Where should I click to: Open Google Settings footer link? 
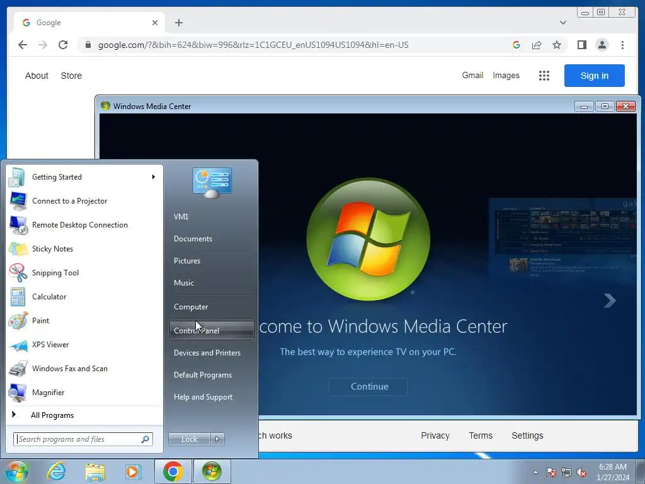point(527,435)
